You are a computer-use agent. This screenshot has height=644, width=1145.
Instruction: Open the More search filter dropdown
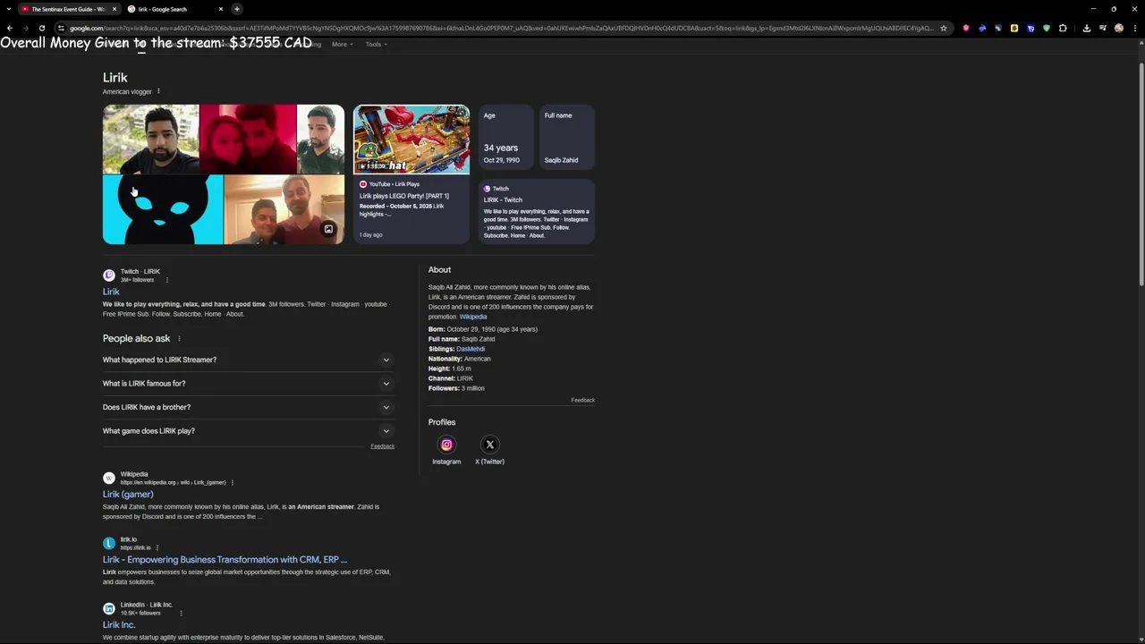pos(342,44)
